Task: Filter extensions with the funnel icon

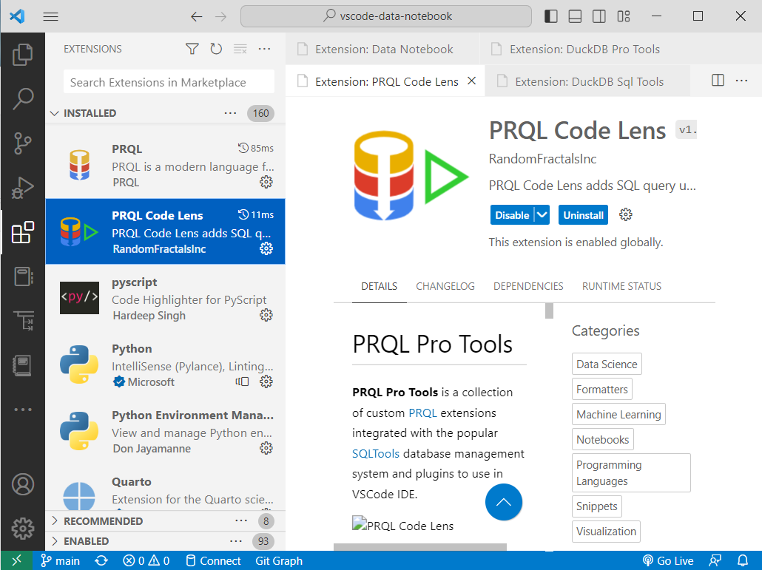Action: [192, 49]
